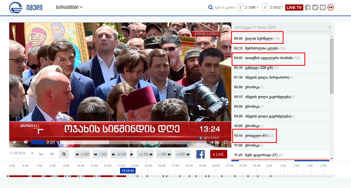Select the 11:20 ჩემი ფავორიტი 27 program

(280, 155)
